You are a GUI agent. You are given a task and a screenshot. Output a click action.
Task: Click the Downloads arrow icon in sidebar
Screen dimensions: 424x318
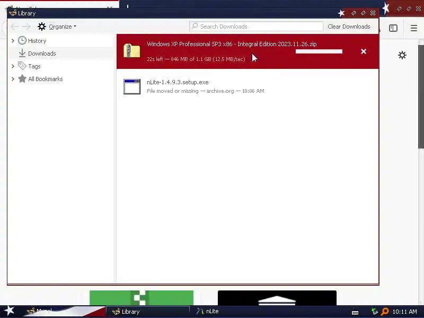point(22,54)
